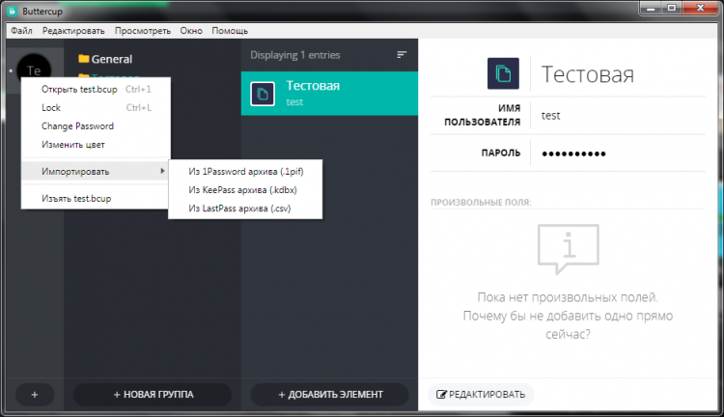Screen dimensions: 724x417
Task: Click the Displaying 1 entries label
Action: [295, 55]
